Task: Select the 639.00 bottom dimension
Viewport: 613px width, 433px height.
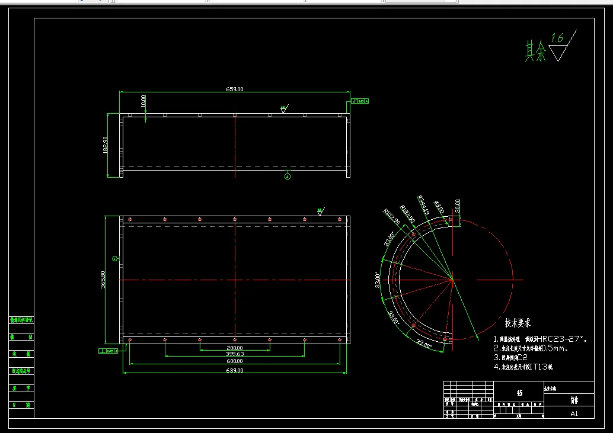Action: point(235,371)
